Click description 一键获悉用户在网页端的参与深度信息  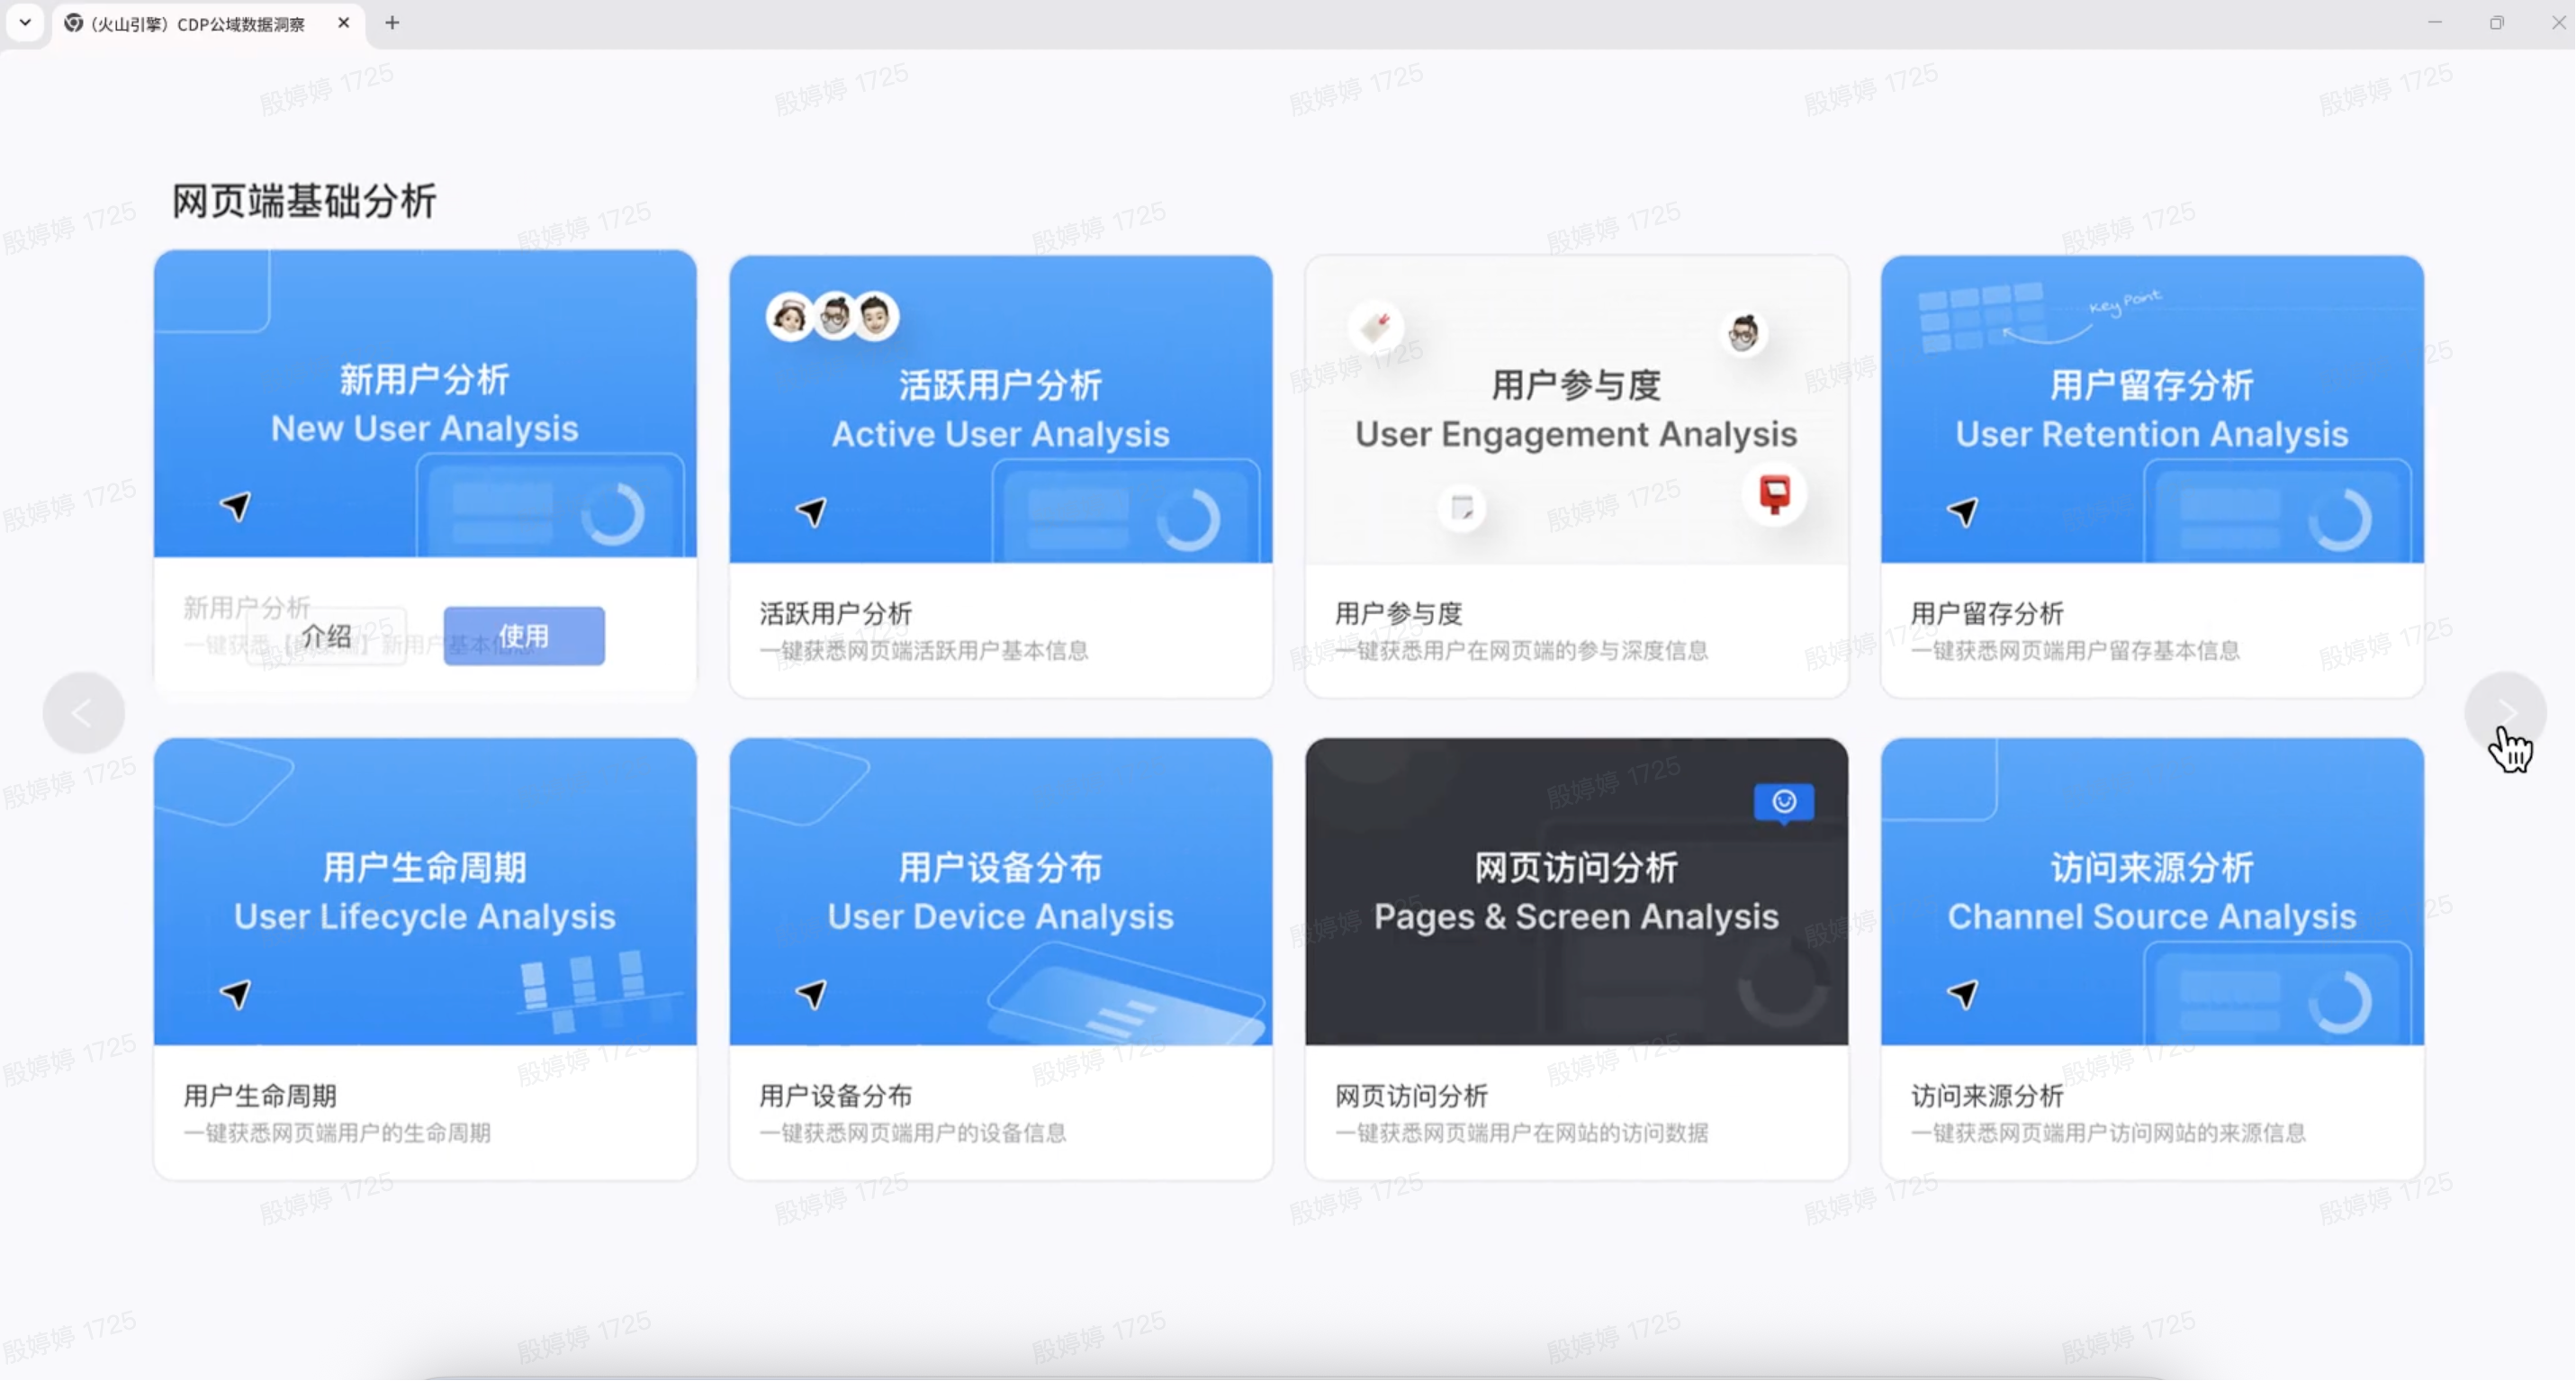pyautogui.click(x=1522, y=651)
